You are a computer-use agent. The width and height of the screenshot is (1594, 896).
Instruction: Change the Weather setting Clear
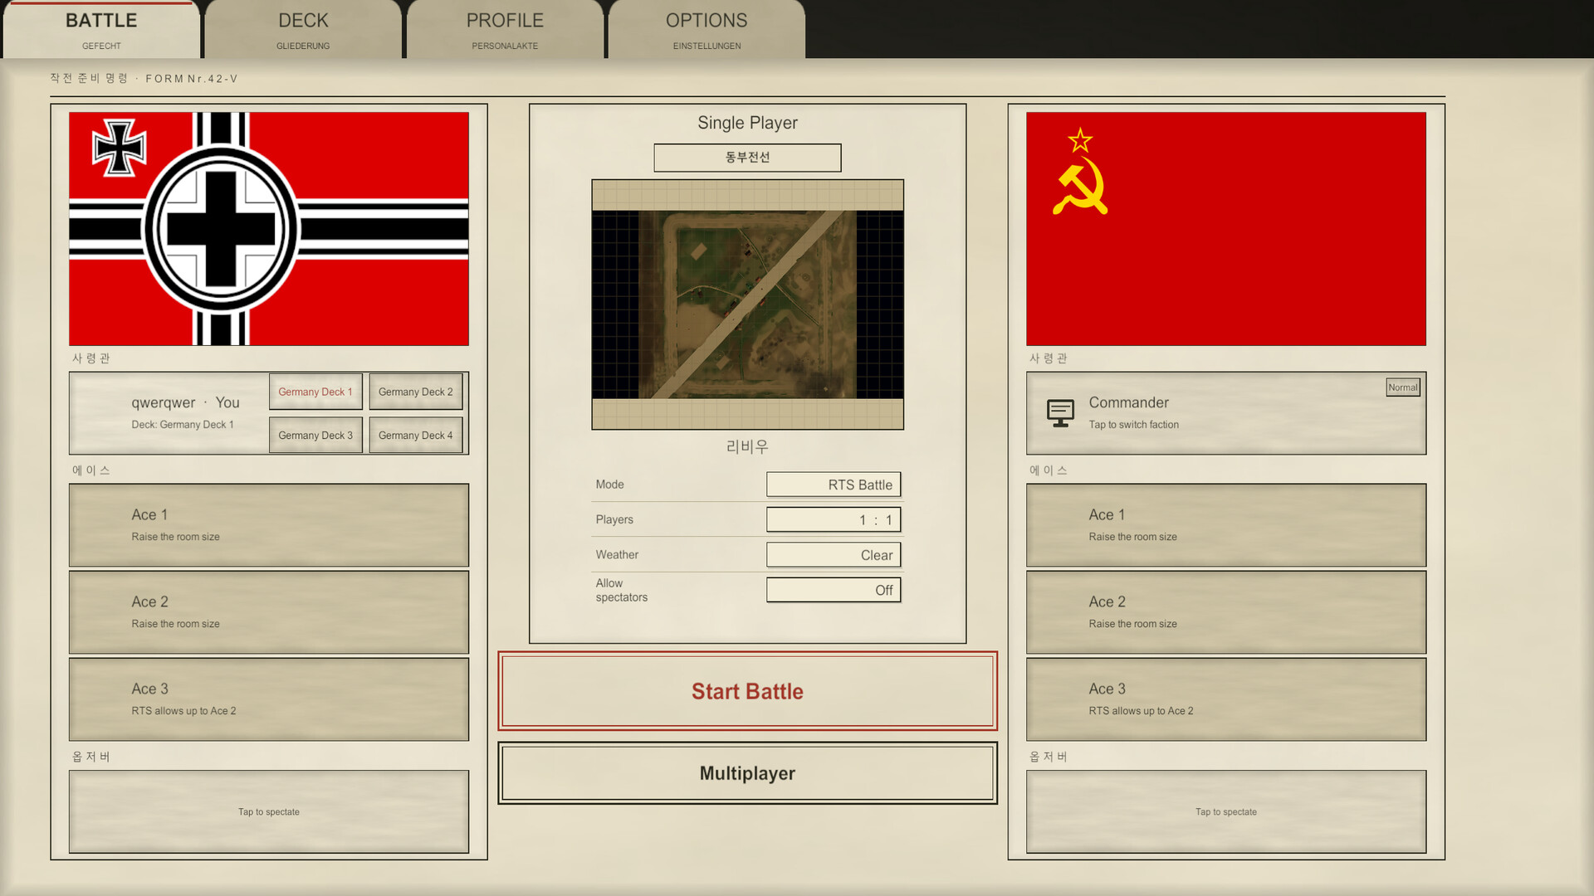click(834, 555)
